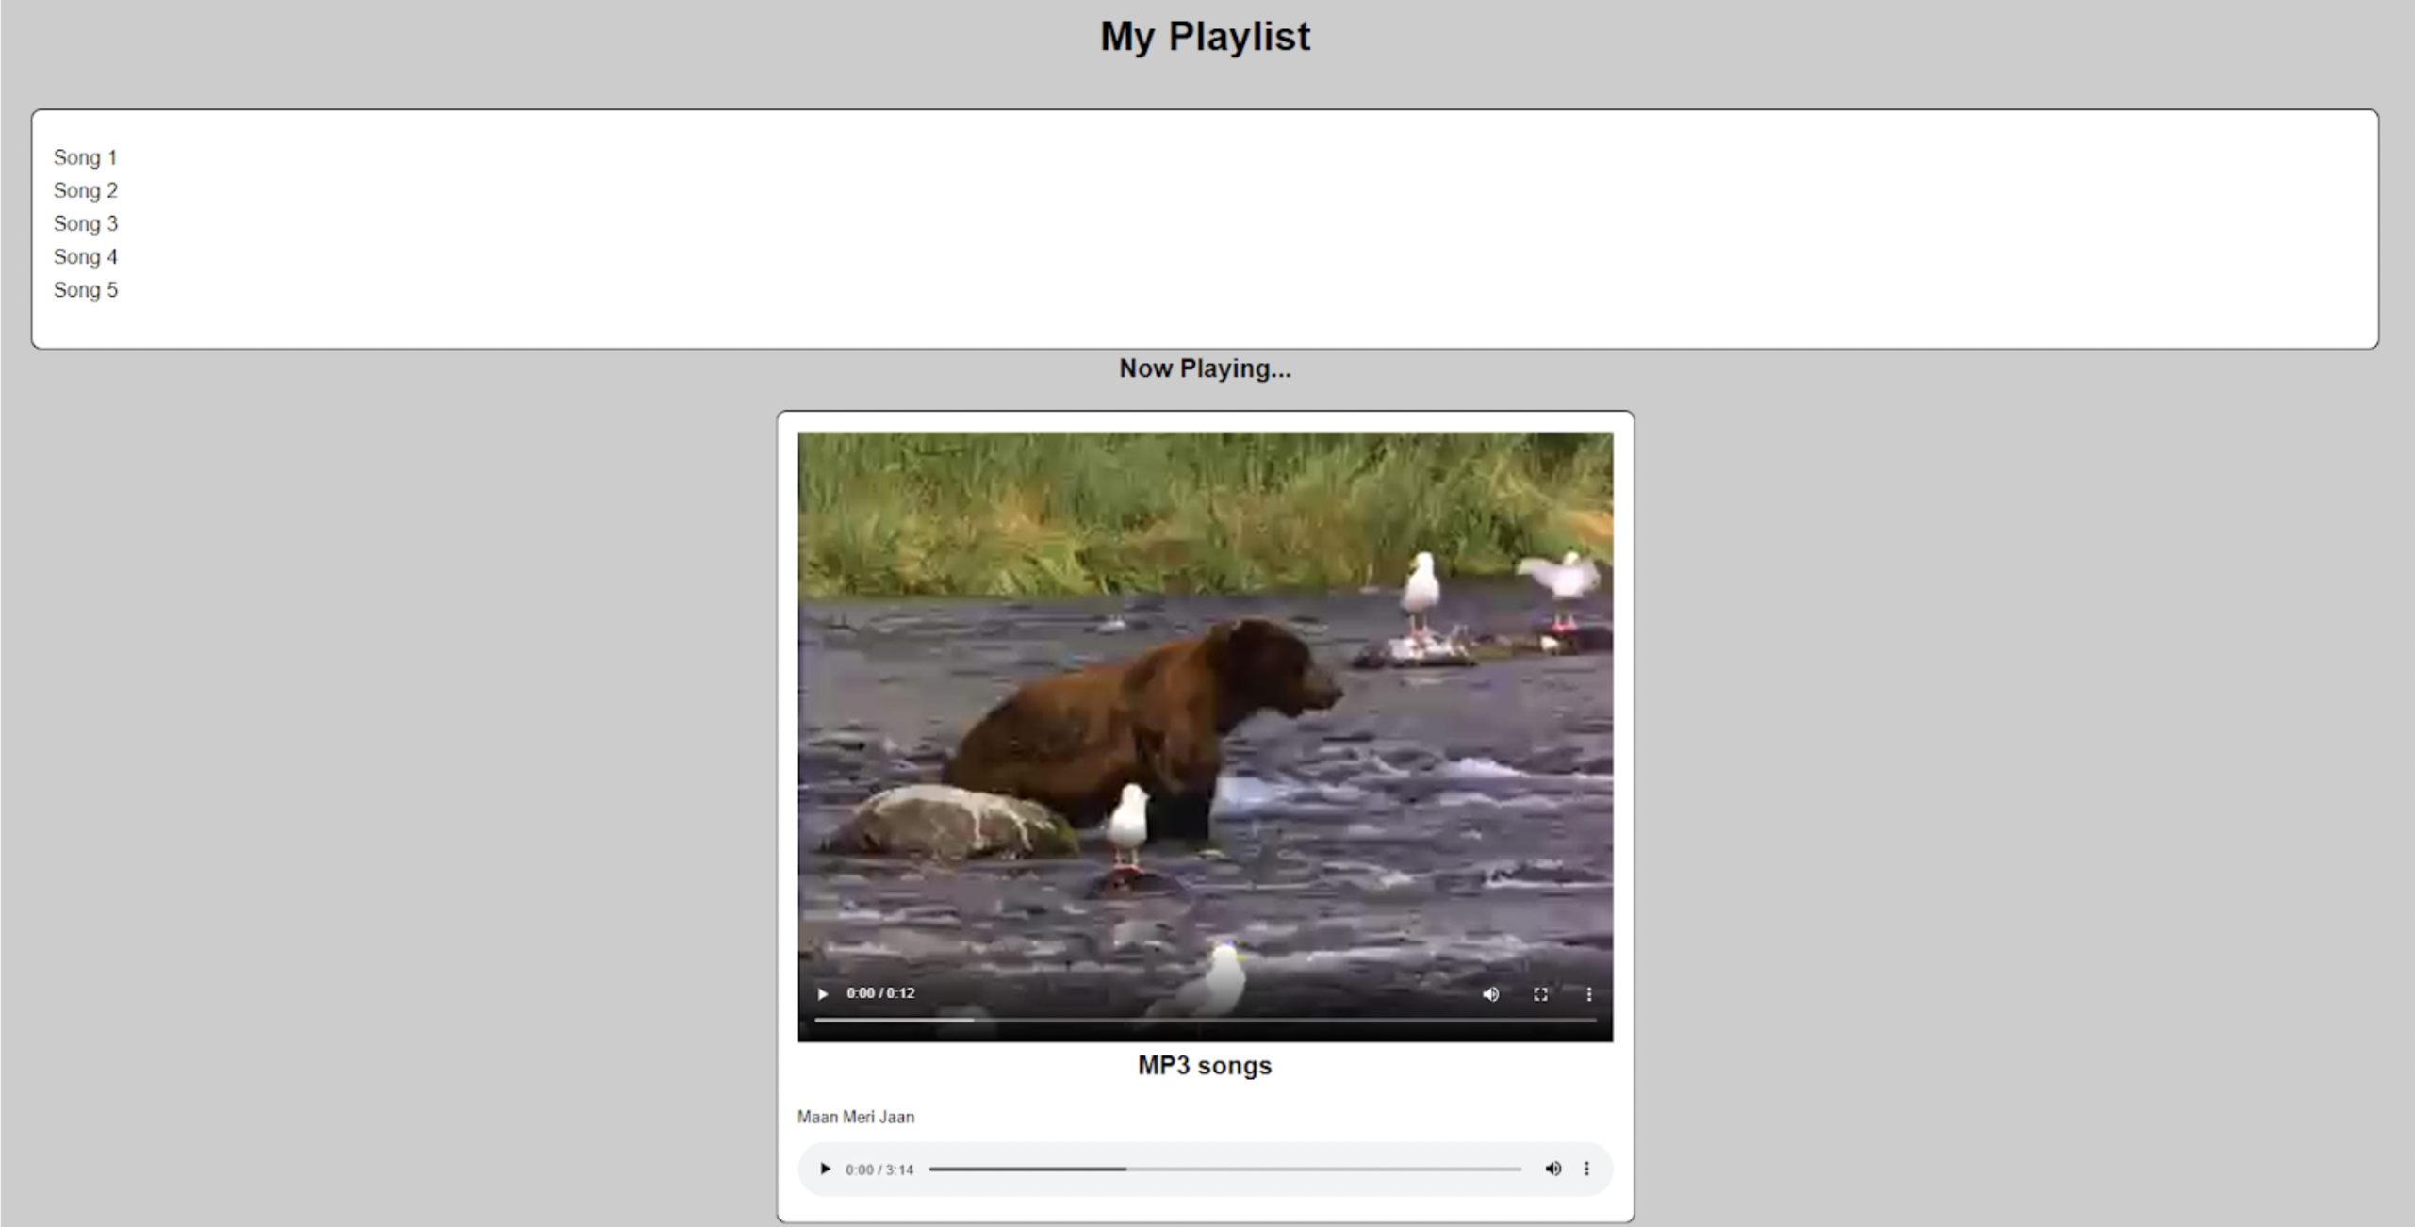Select Song 3 in playlist
The height and width of the screenshot is (1227, 2415).
tap(85, 223)
